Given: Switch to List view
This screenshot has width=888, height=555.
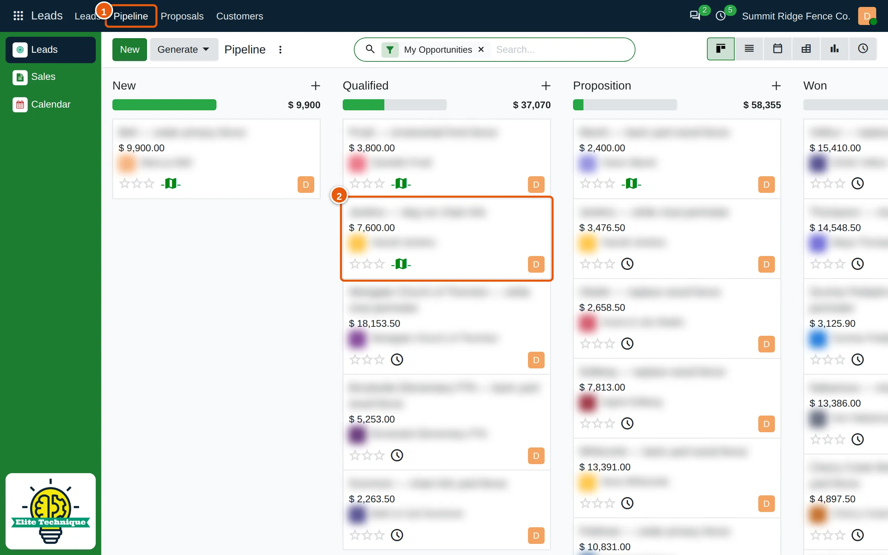Looking at the screenshot, I should (749, 49).
